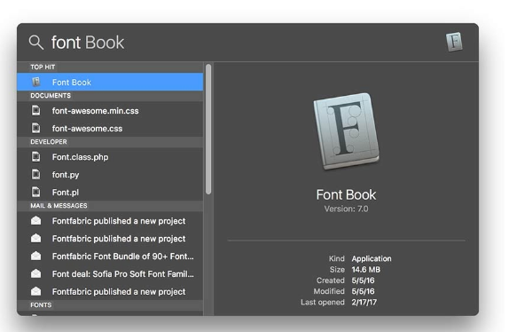Select the Font Book top hit

click(110, 82)
